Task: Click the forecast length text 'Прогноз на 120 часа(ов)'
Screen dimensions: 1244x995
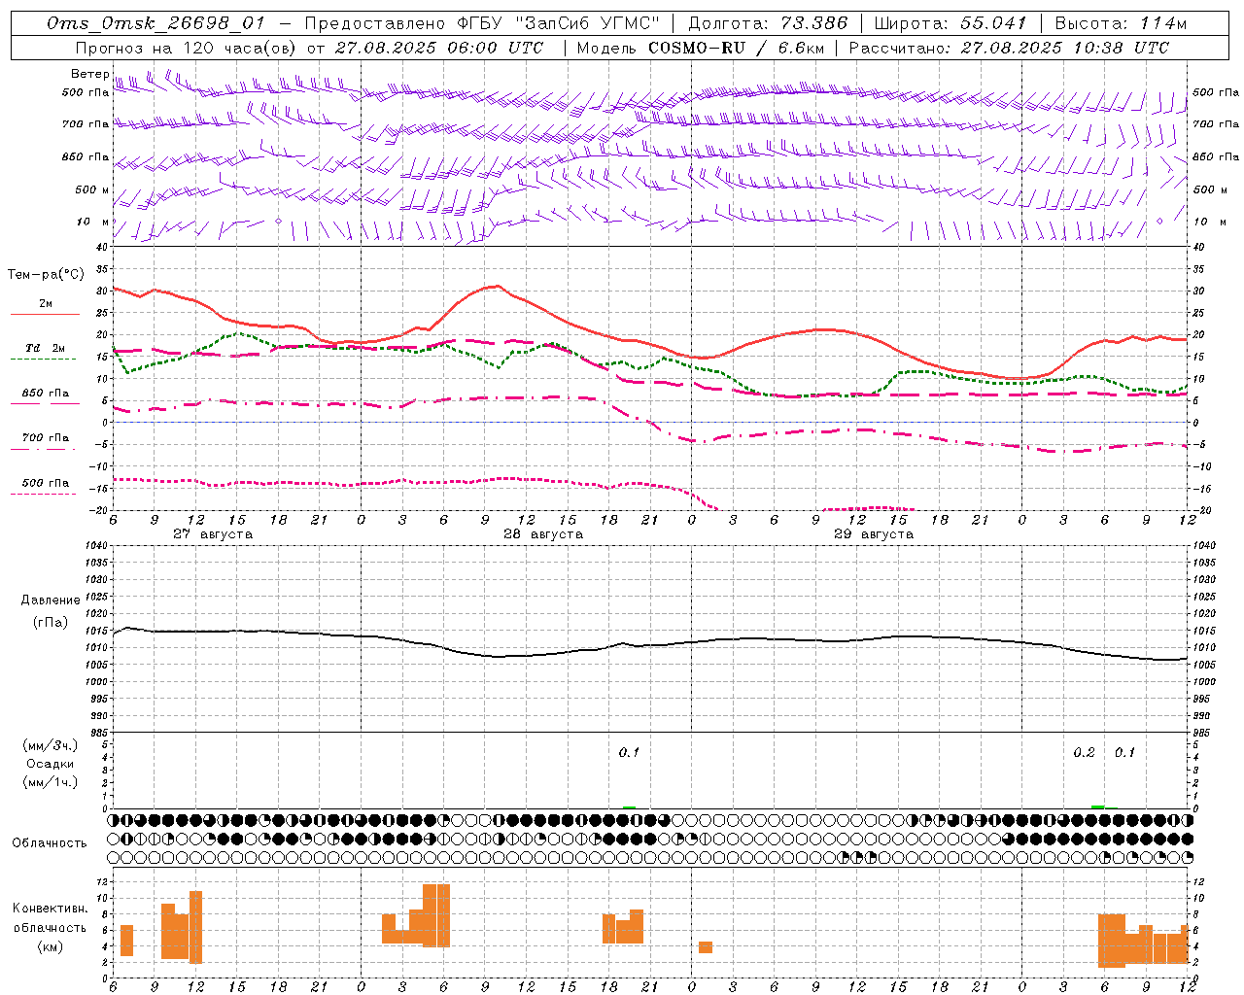Action: tap(185, 48)
